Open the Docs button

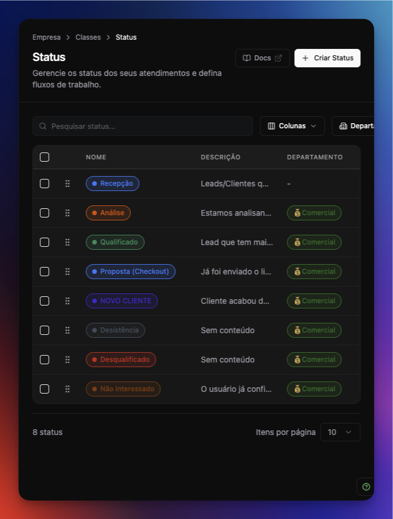click(263, 58)
